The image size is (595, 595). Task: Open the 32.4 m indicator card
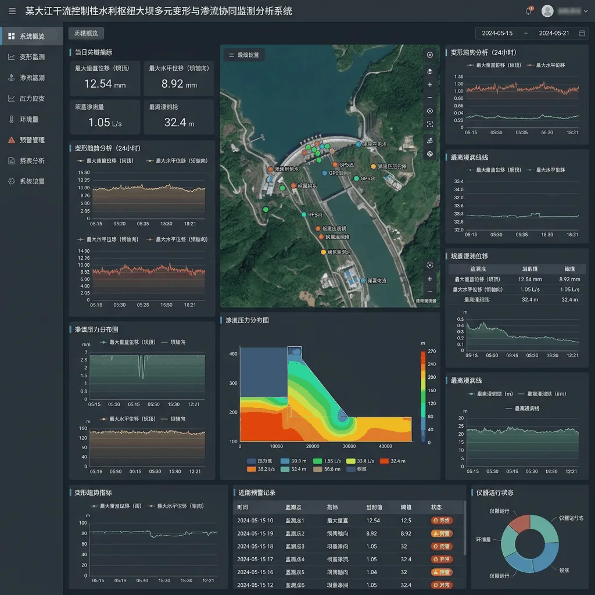tap(179, 117)
